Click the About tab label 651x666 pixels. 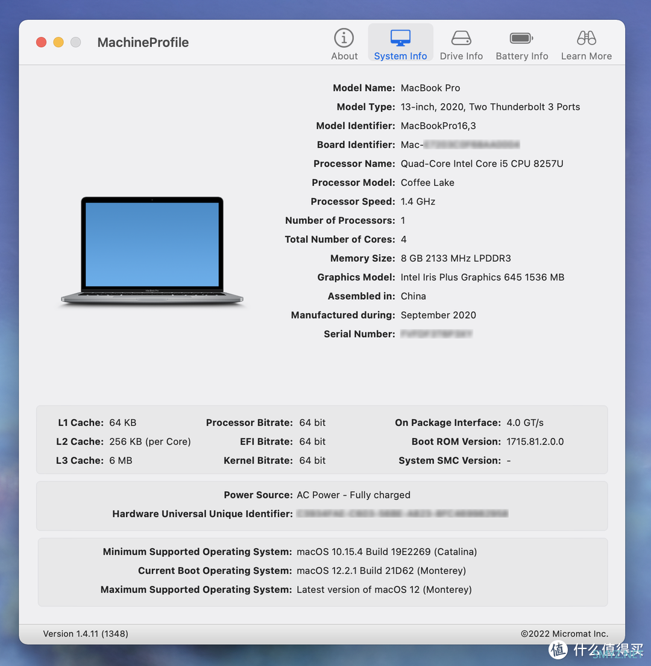click(x=344, y=56)
